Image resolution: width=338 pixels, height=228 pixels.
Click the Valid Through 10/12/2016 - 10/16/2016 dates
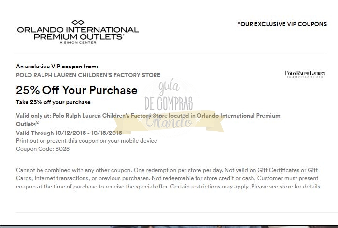point(69,133)
